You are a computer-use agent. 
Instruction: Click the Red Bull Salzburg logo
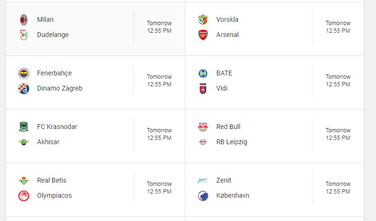point(203,127)
